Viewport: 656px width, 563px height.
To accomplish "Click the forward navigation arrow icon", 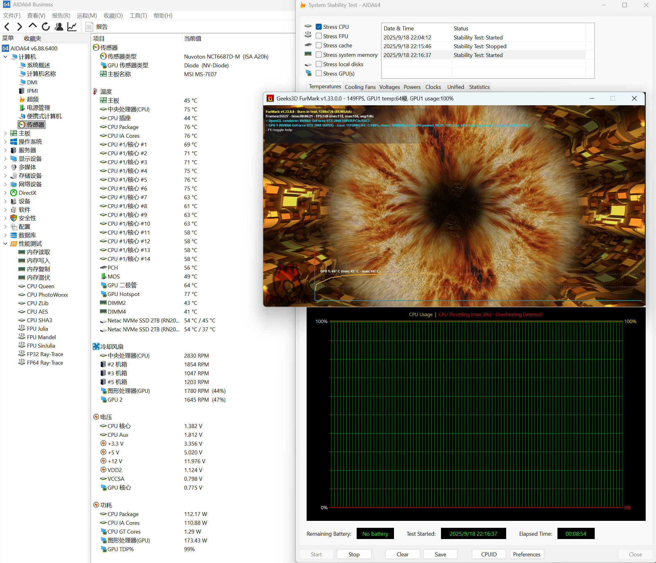I will tap(20, 27).
